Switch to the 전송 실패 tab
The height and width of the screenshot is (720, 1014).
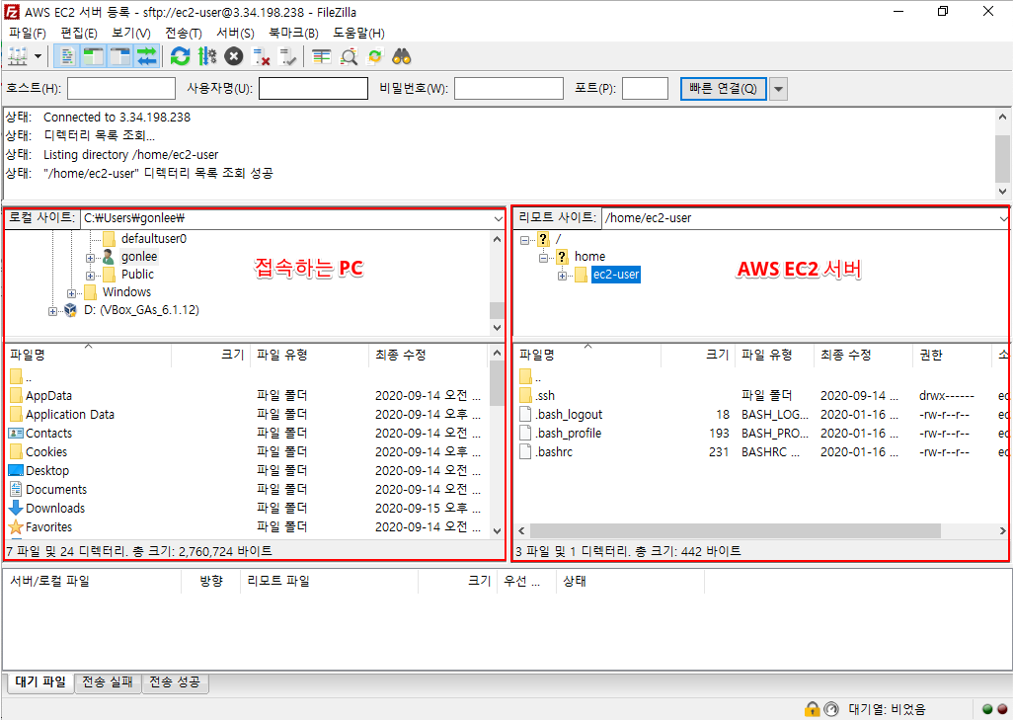click(108, 681)
